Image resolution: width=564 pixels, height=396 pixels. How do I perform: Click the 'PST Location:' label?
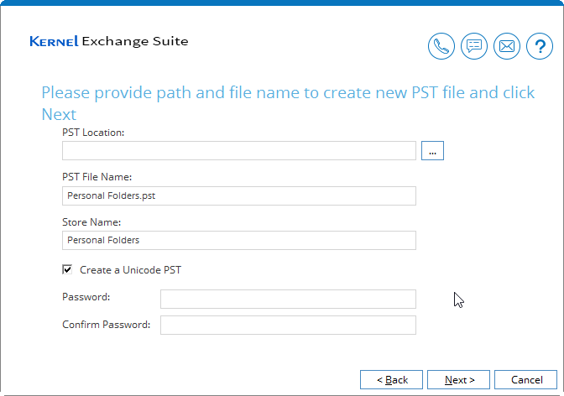[93, 133]
